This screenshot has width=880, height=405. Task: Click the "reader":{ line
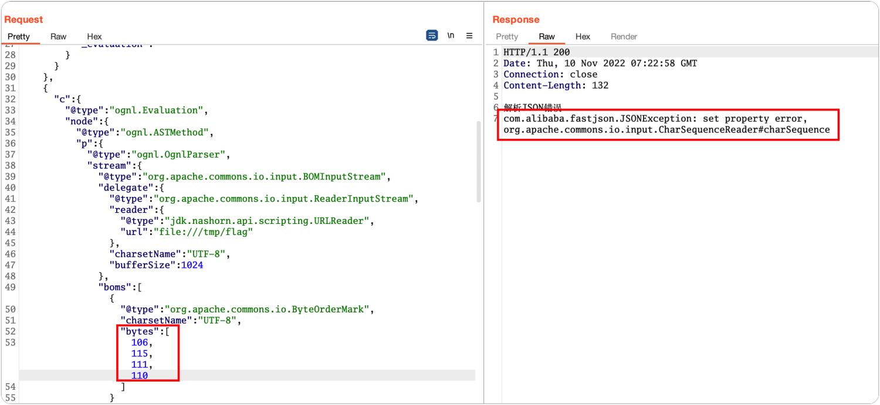pos(136,210)
